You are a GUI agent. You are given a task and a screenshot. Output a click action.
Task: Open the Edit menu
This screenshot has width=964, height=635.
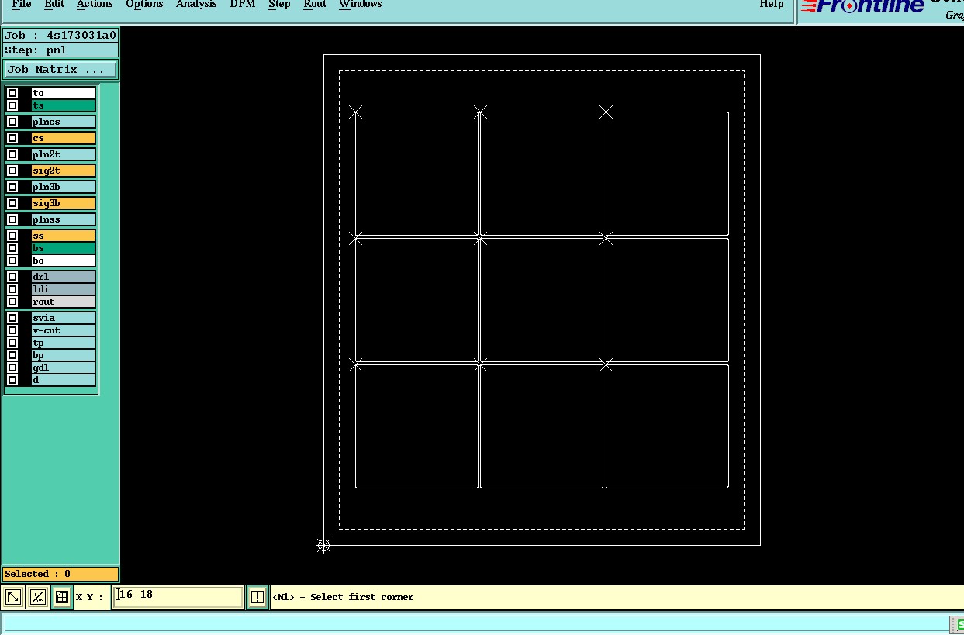click(54, 5)
